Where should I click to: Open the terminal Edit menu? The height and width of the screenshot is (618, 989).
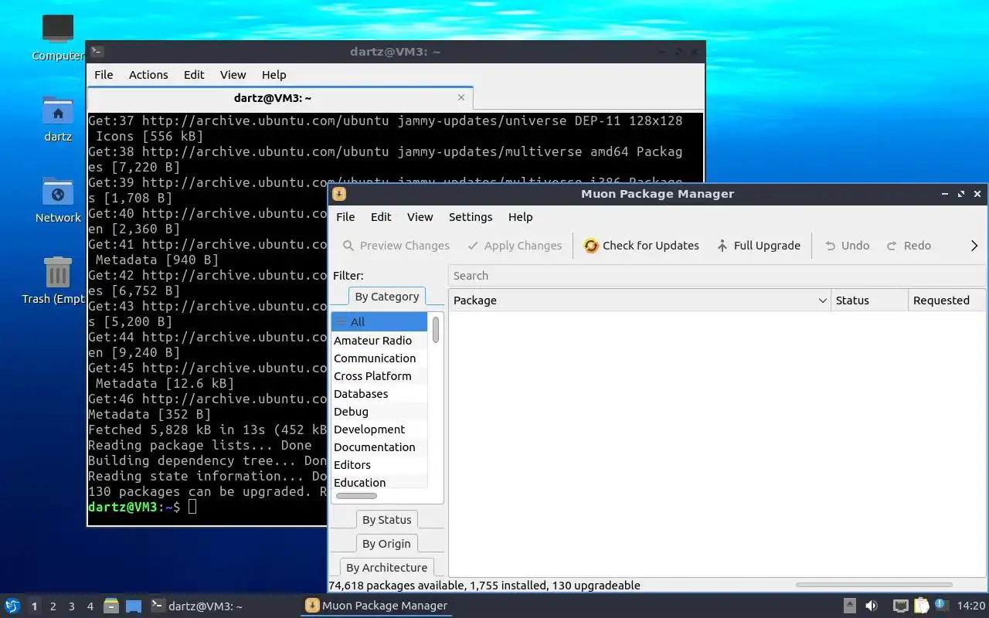point(194,75)
